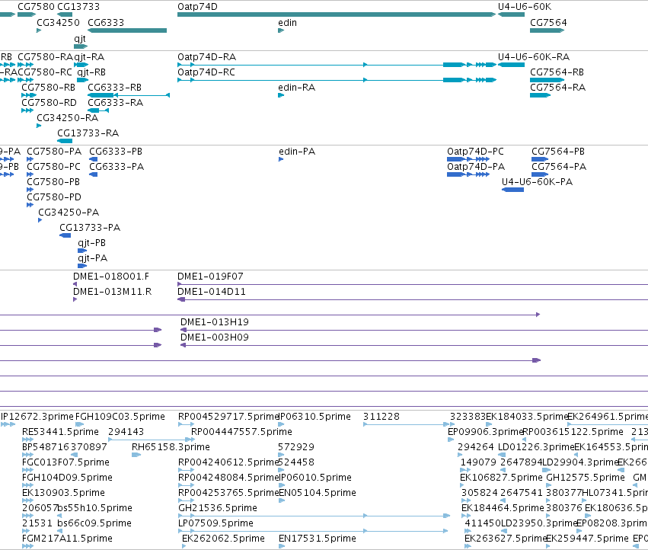This screenshot has height=550, width=648.
Task: Select the Oatp74D gene bar
Action: click(x=337, y=14)
